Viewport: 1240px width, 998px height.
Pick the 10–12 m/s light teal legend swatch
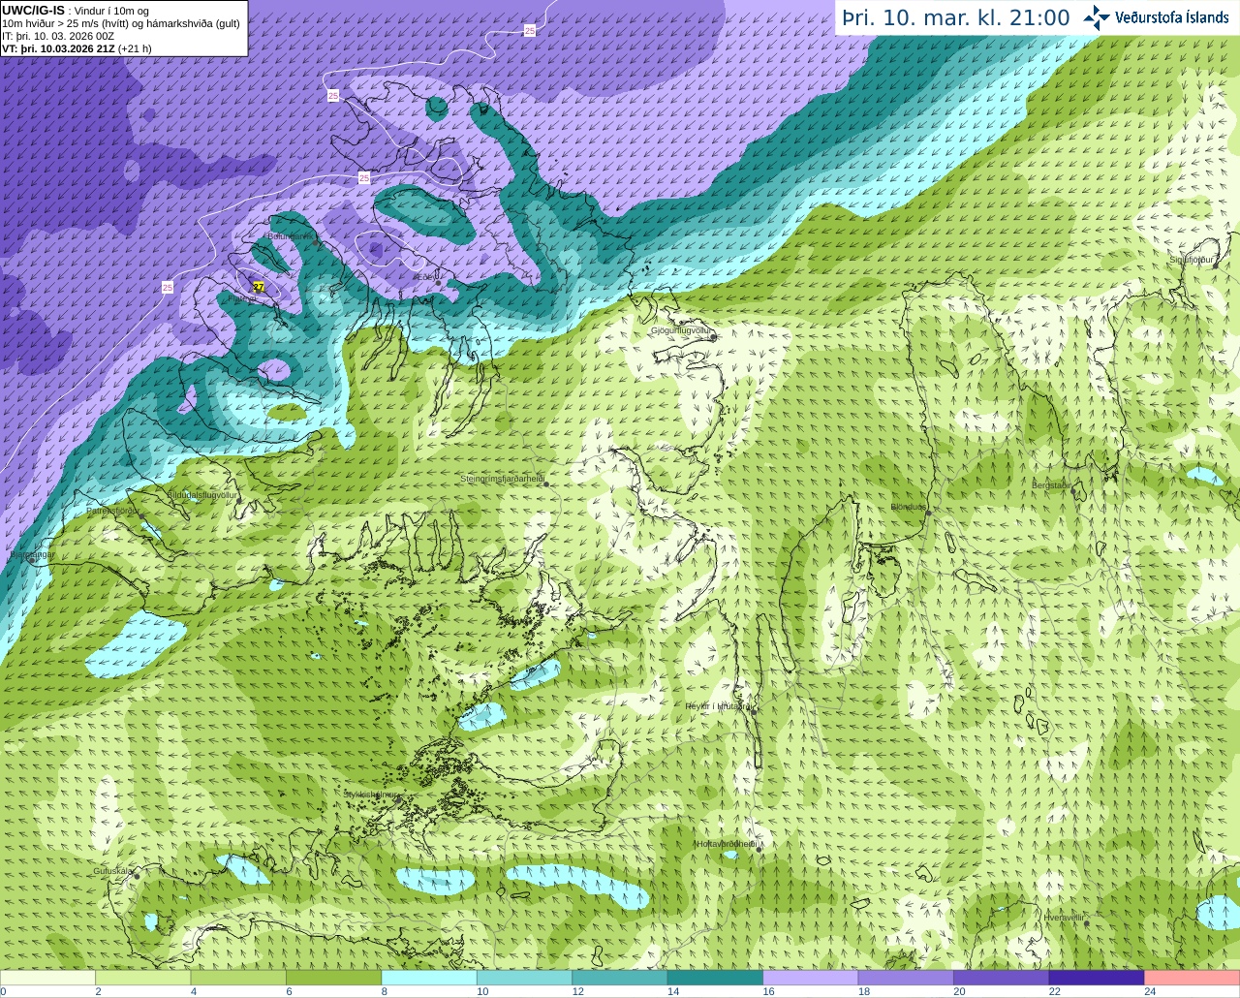click(524, 978)
